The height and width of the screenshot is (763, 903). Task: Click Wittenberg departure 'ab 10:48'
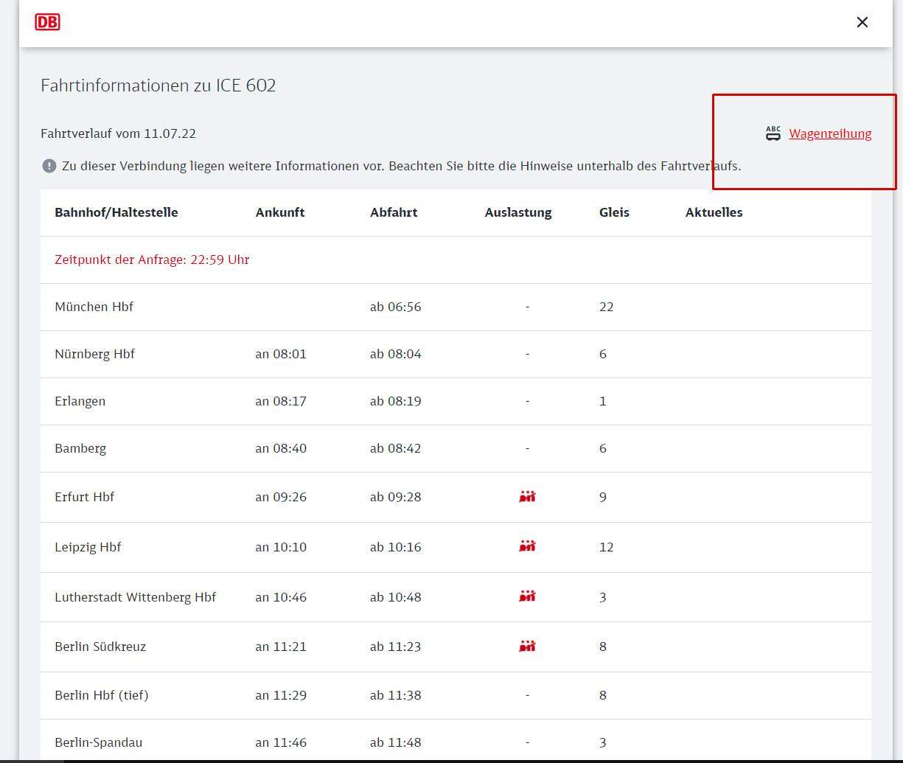(395, 597)
